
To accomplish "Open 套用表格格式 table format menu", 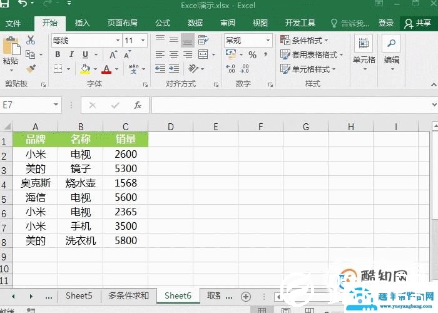I will (x=312, y=55).
